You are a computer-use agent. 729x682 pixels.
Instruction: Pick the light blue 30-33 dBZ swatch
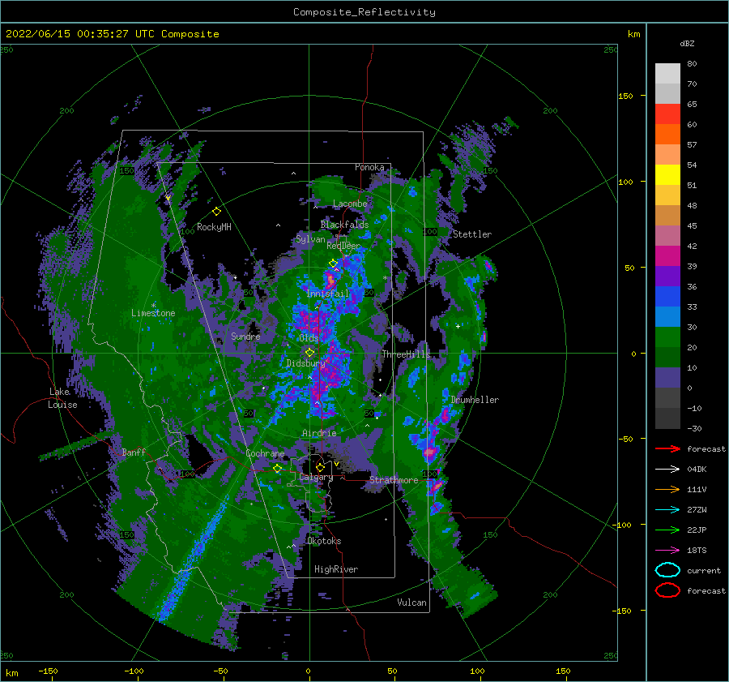(x=667, y=317)
